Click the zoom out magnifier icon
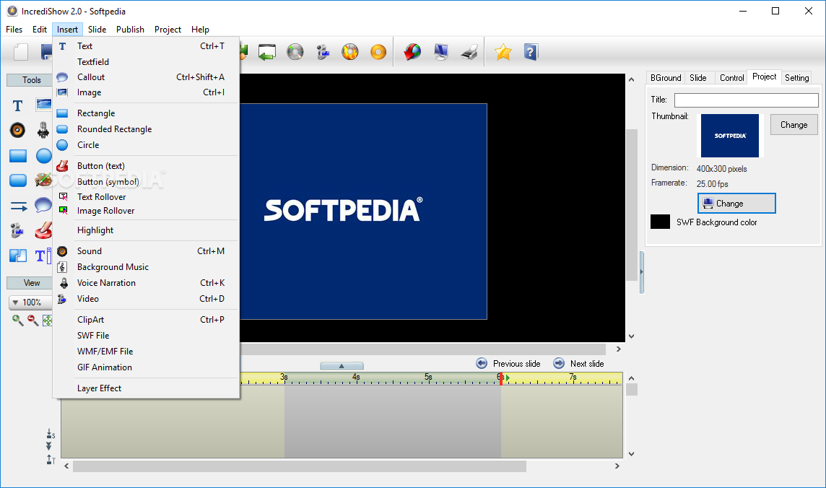This screenshot has width=826, height=488. pyautogui.click(x=32, y=320)
